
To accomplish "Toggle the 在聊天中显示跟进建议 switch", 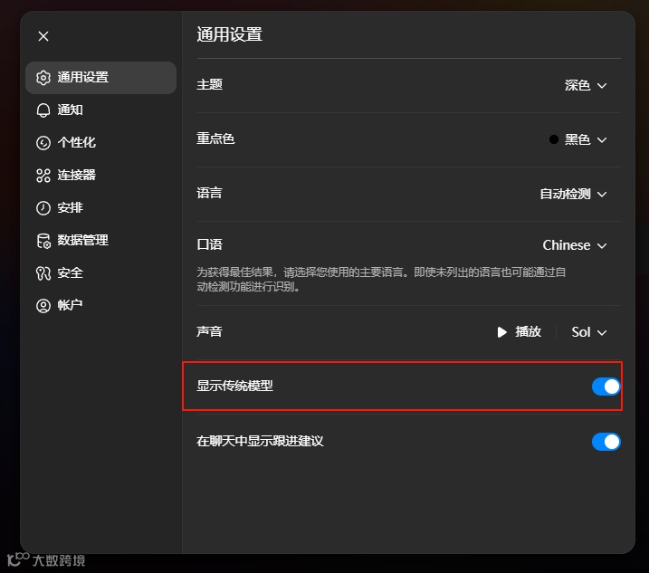I will click(x=606, y=442).
